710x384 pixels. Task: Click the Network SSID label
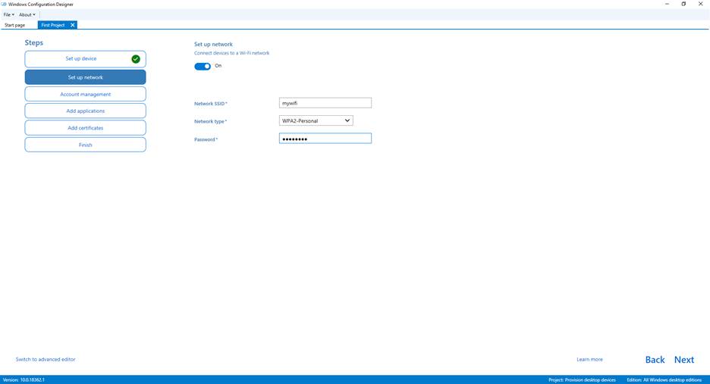(x=211, y=104)
